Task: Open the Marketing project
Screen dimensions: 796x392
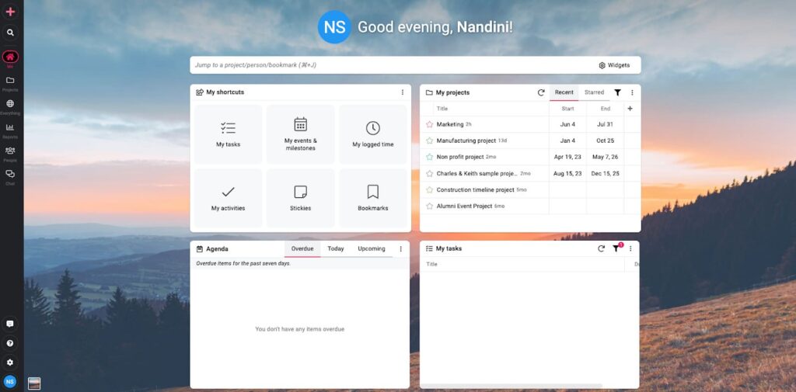Action: point(450,124)
